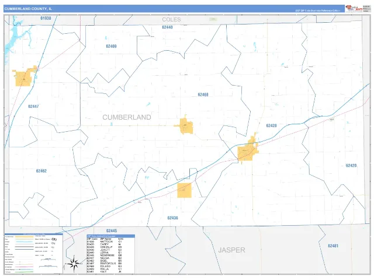
Task: Select the CASEY row in the ZIP index
Action: [x=105, y=244]
